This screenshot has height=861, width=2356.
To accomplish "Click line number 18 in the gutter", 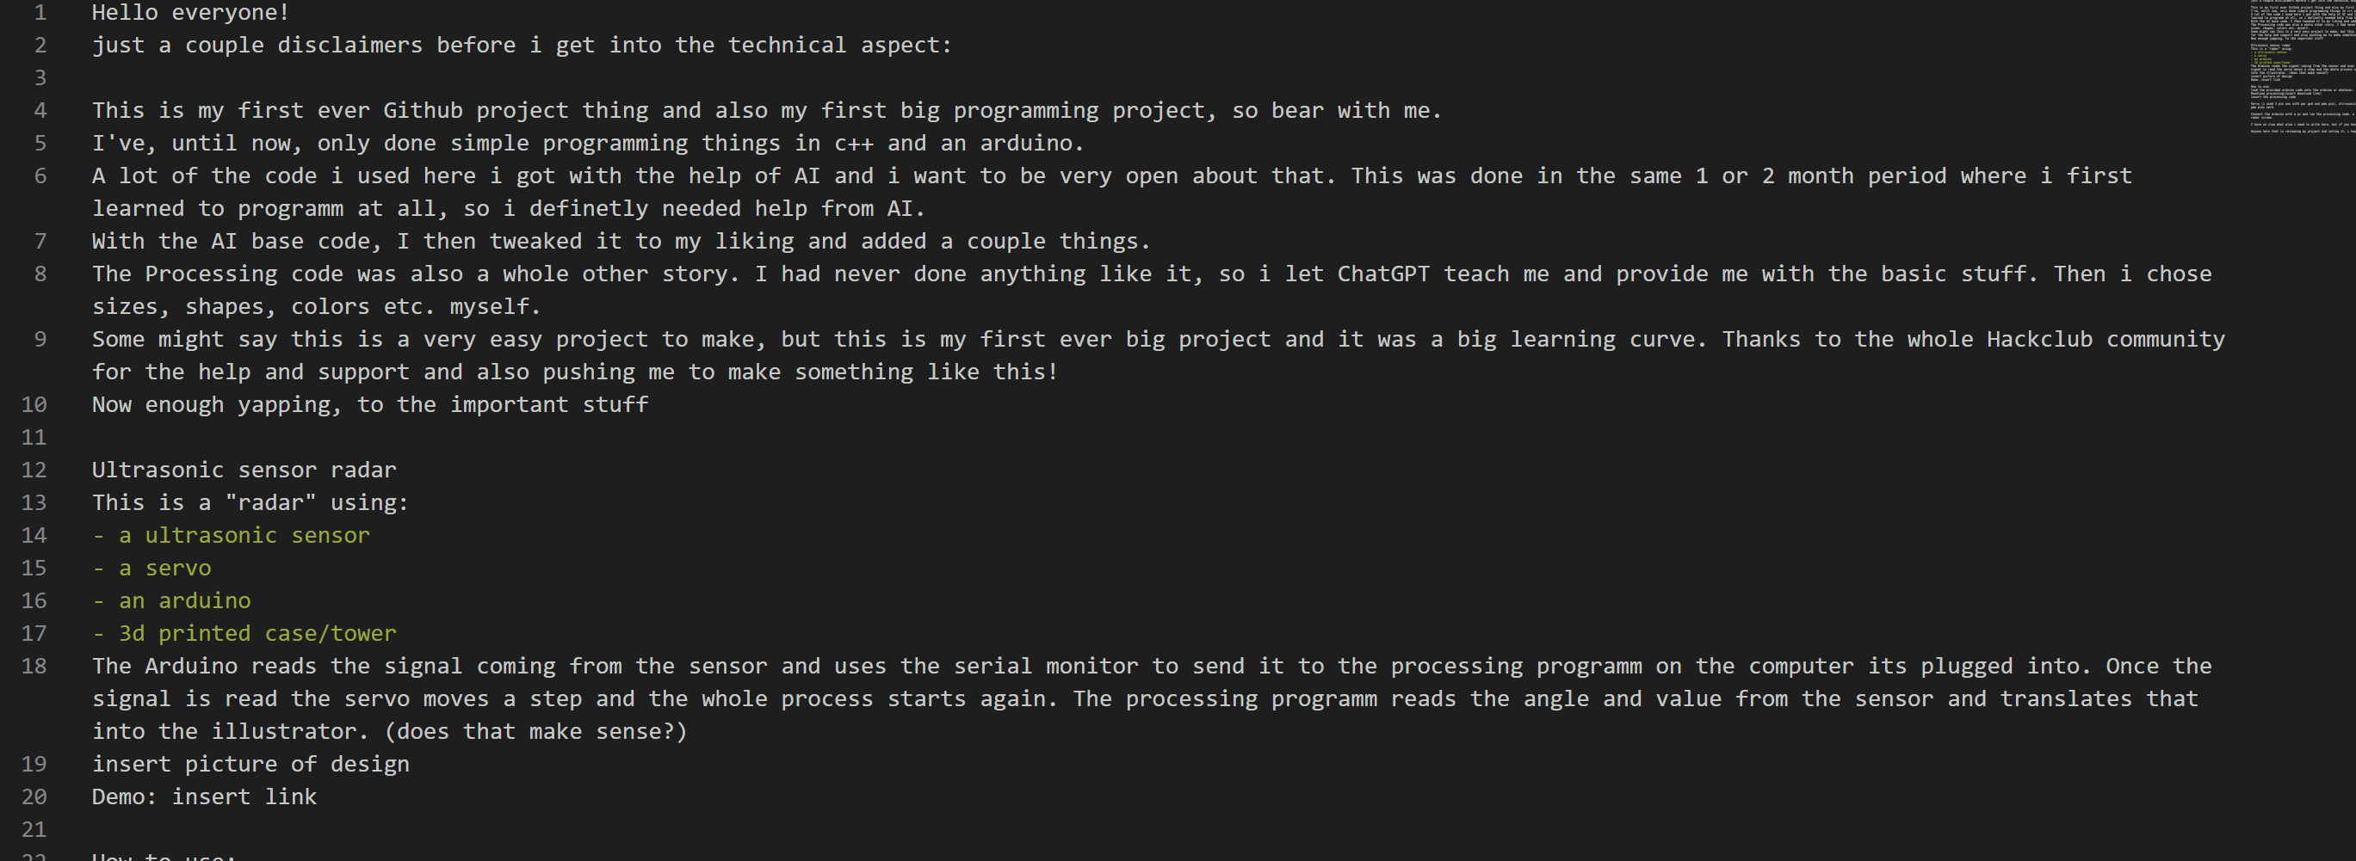I will pos(34,666).
